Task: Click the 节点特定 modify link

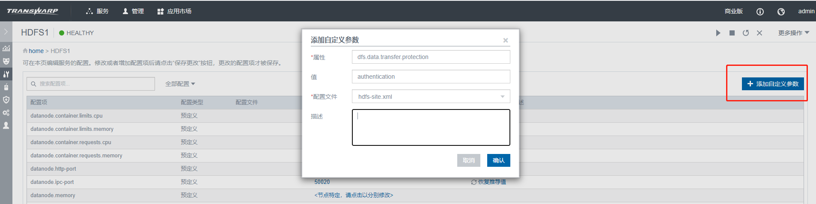Action: pos(354,195)
